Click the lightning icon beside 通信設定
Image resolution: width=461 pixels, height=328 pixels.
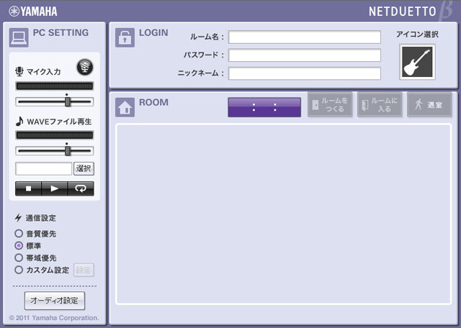point(18,218)
